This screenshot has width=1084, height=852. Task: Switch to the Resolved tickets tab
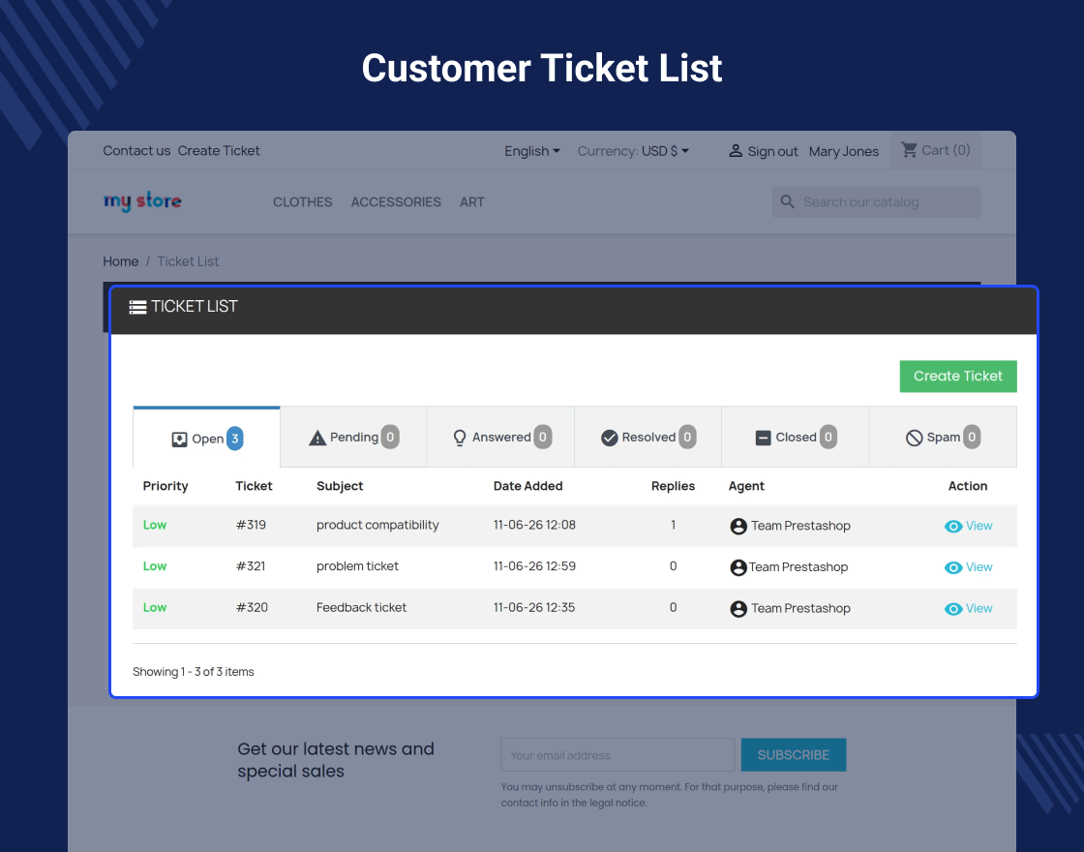tap(647, 437)
